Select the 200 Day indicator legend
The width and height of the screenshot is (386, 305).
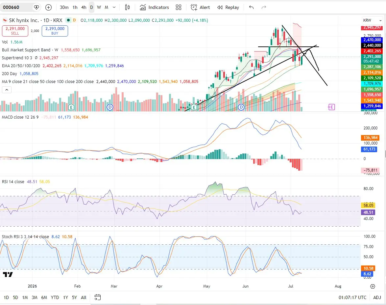click(9, 73)
